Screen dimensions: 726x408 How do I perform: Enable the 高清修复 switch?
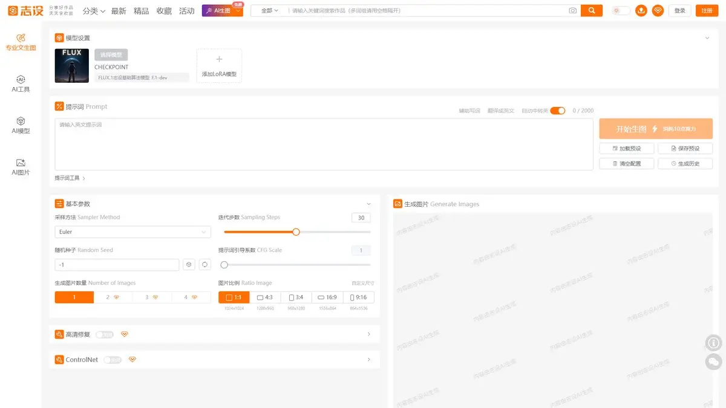pyautogui.click(x=105, y=334)
